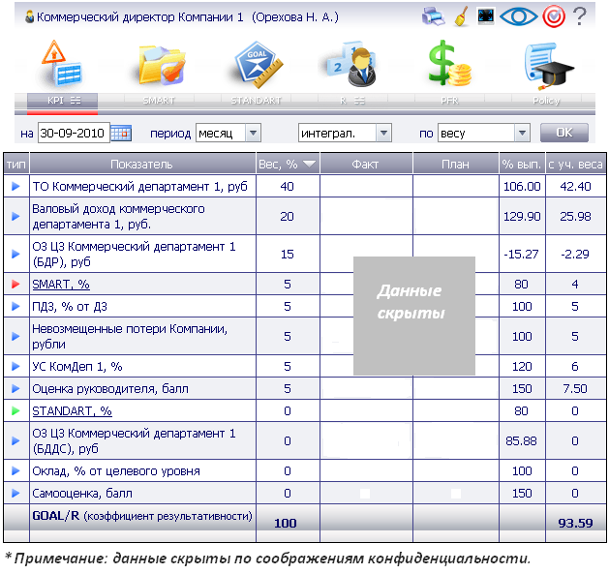Screen dimensions: 609x574
Task: Click the План column header
Action: pyautogui.click(x=456, y=164)
